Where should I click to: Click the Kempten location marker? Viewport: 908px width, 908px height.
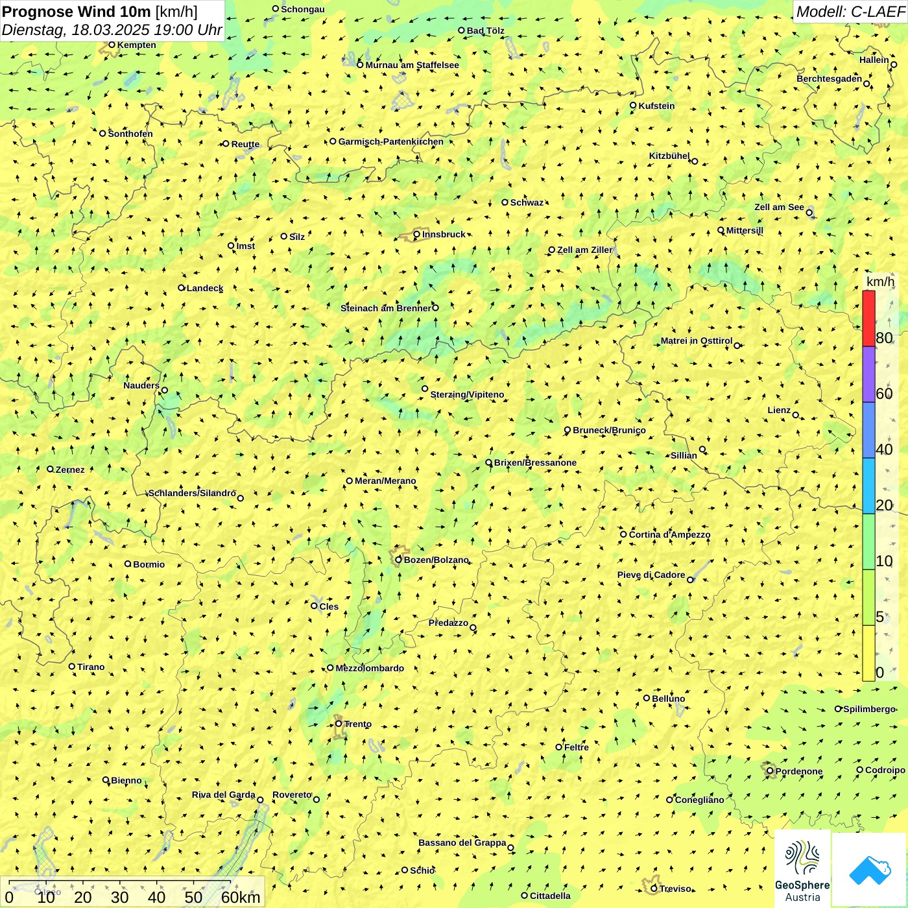(112, 45)
